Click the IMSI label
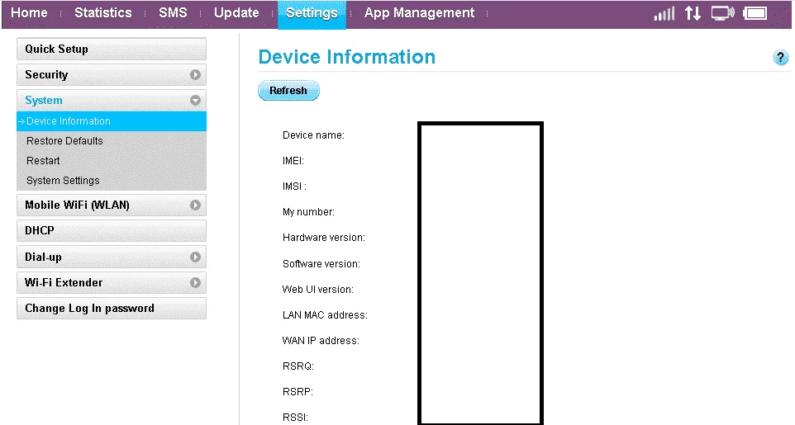Image resolution: width=795 pixels, height=425 pixels. point(294,187)
